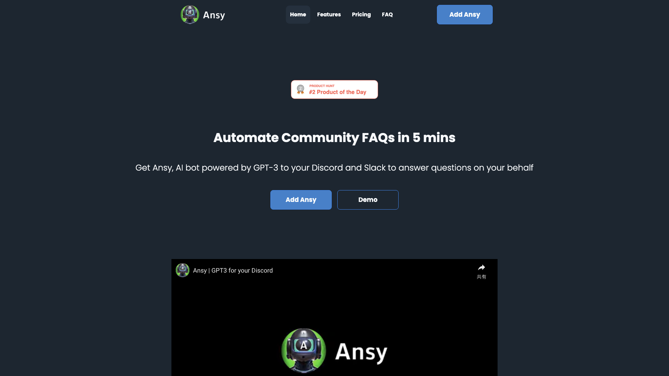Open the FAQ navigation link
This screenshot has width=669, height=376.
point(387,15)
